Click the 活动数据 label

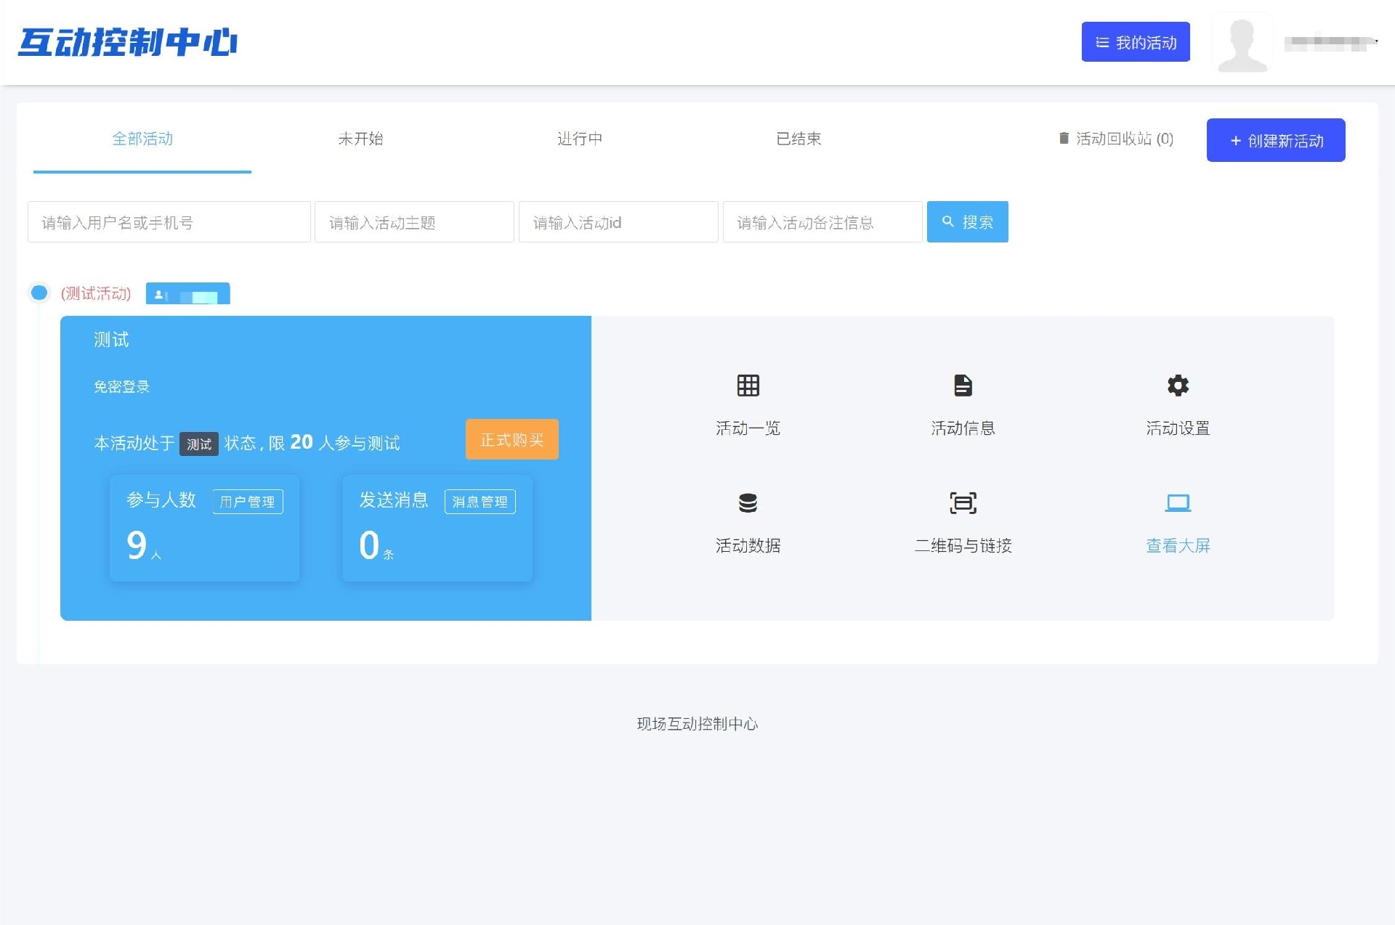click(x=748, y=546)
